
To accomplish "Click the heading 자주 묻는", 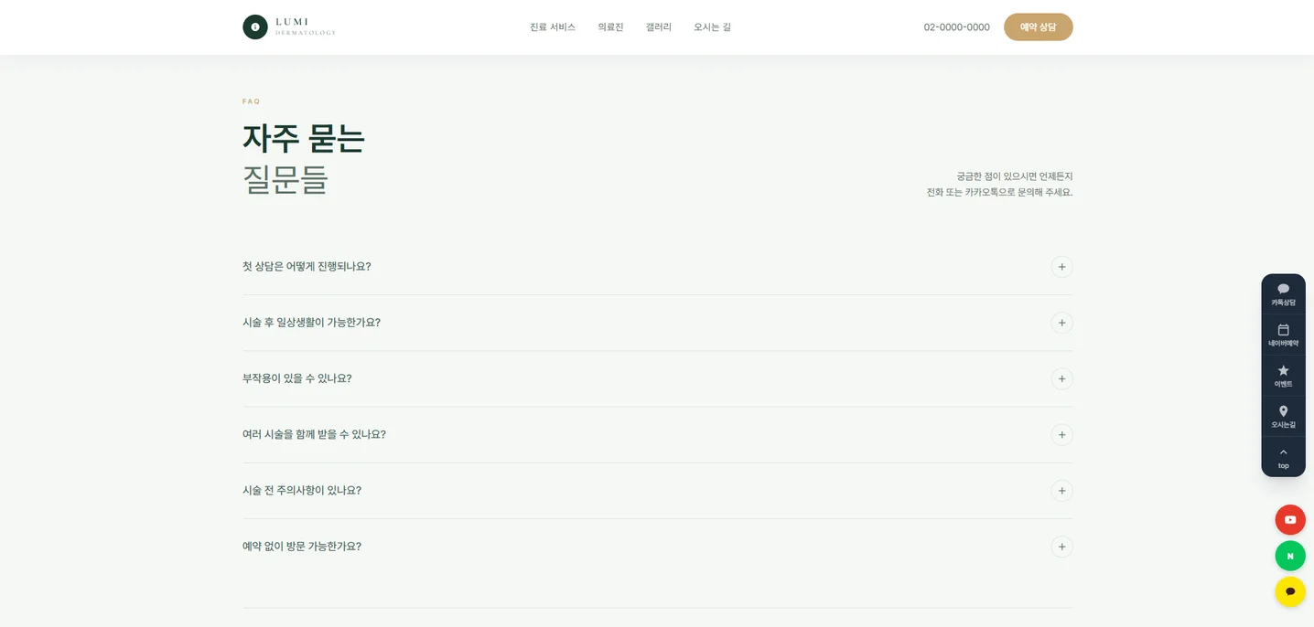I will point(304,138).
